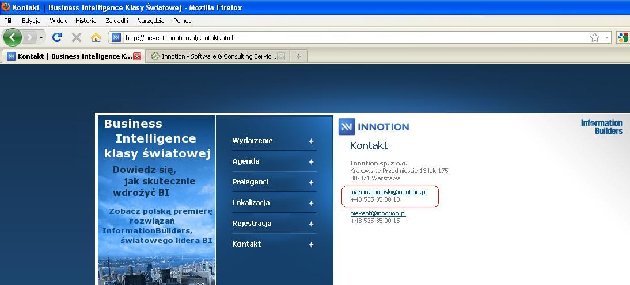
Task: Open a new tab with the plus button
Action: point(298,56)
